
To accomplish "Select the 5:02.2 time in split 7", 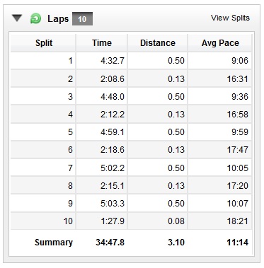I will coord(113,168).
